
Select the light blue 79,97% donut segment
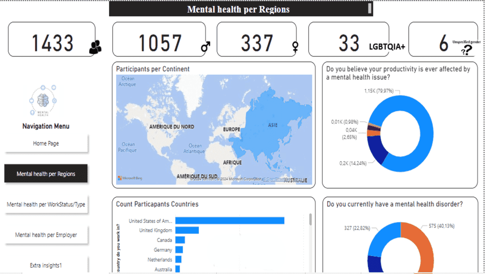tap(426, 133)
